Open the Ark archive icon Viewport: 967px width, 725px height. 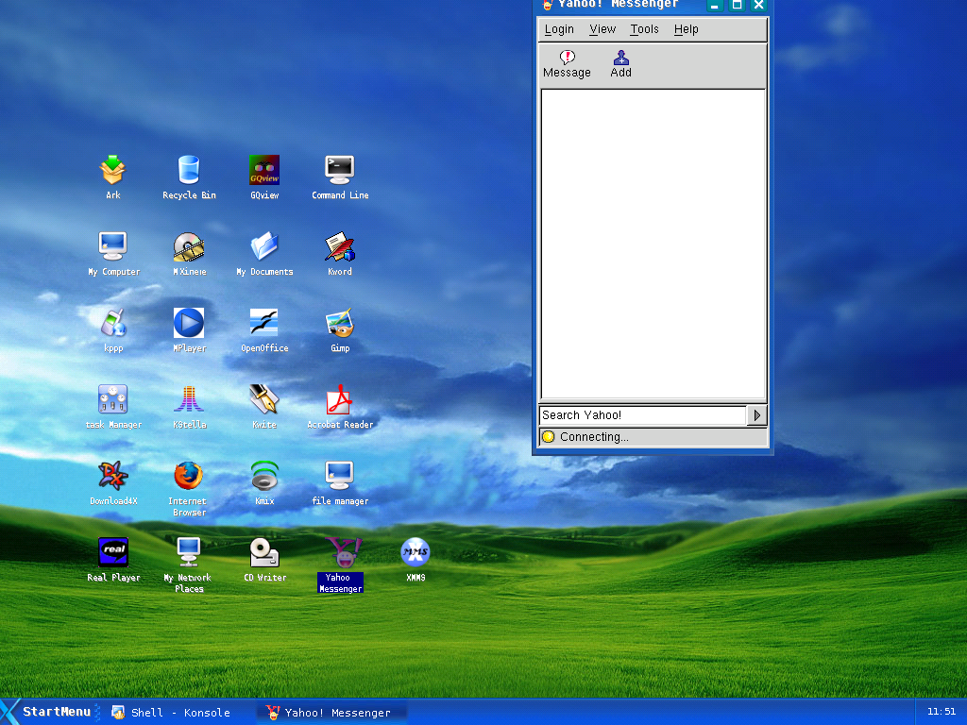tap(113, 170)
